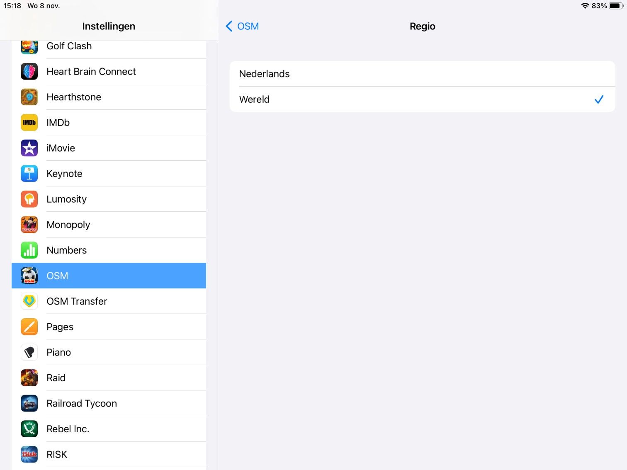Tap the RISK app icon
The height and width of the screenshot is (470, 627).
pos(29,455)
